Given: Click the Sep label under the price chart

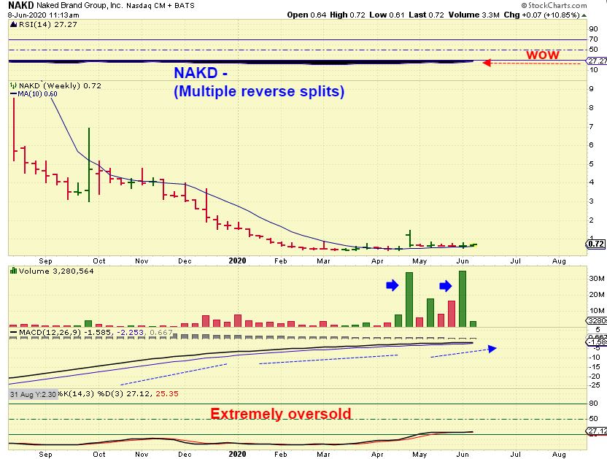Looking at the screenshot, I should [x=45, y=261].
